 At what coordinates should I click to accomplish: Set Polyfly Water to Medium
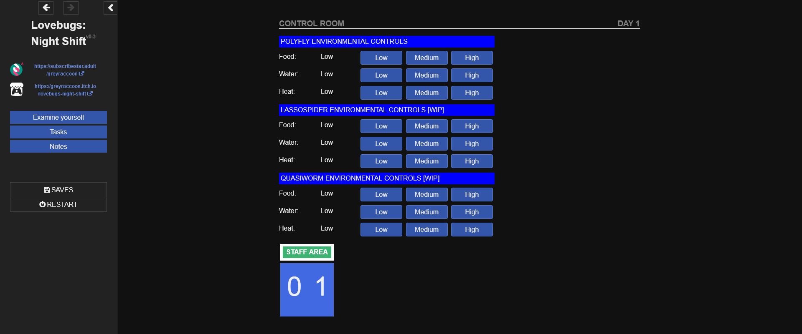tap(426, 75)
